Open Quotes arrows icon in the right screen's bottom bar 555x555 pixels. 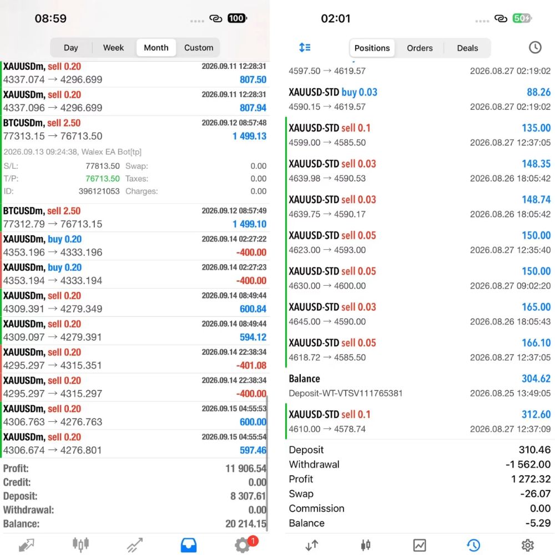coord(311,545)
